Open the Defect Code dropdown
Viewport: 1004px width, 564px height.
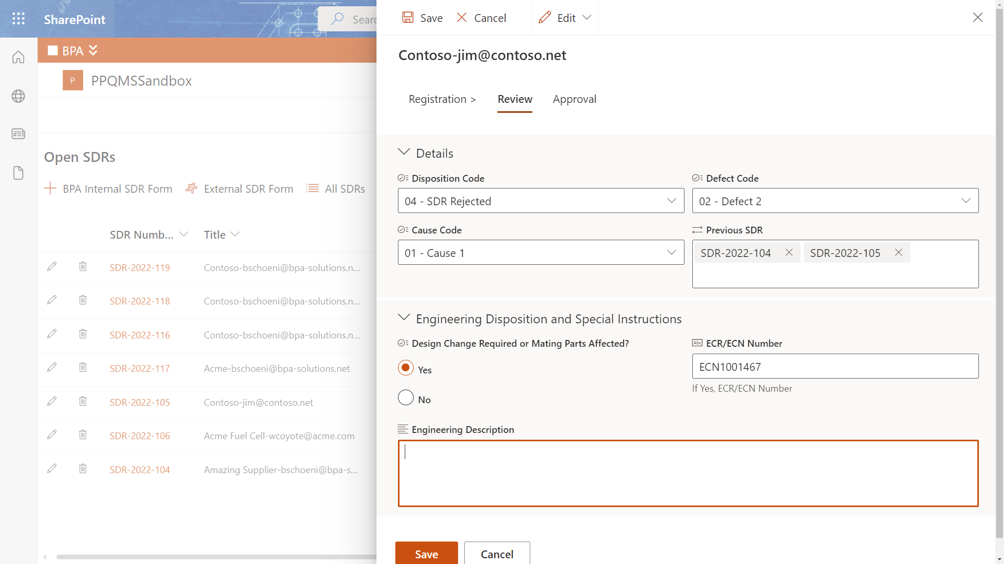[x=835, y=201]
